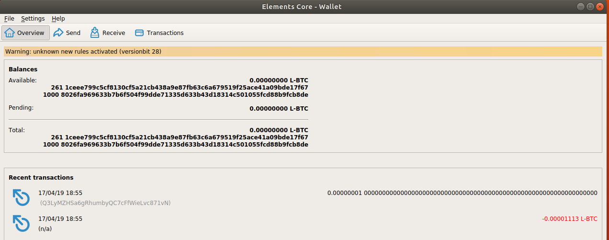Click the Recent transactions heading
Screen dimensions: 609x240
coord(41,178)
